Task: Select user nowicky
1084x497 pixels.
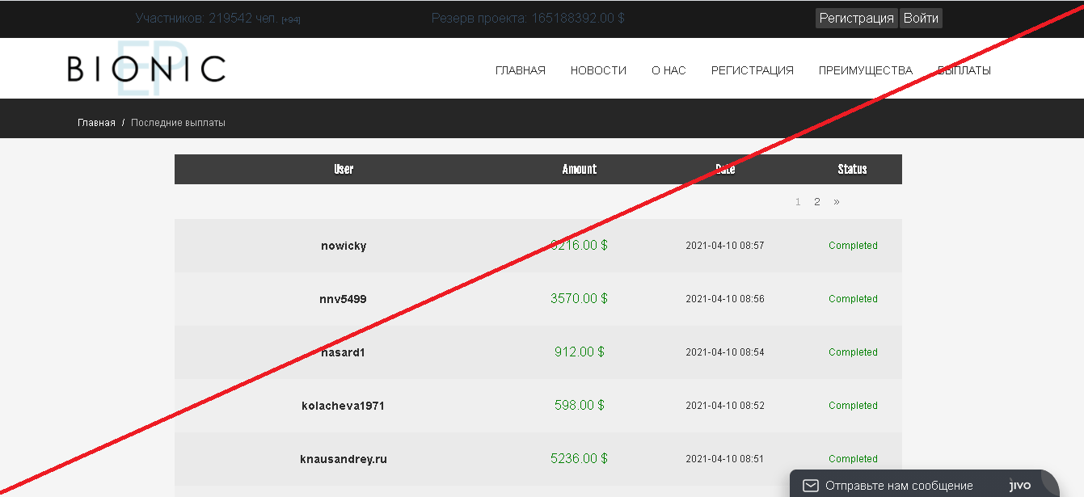Action: coord(344,246)
